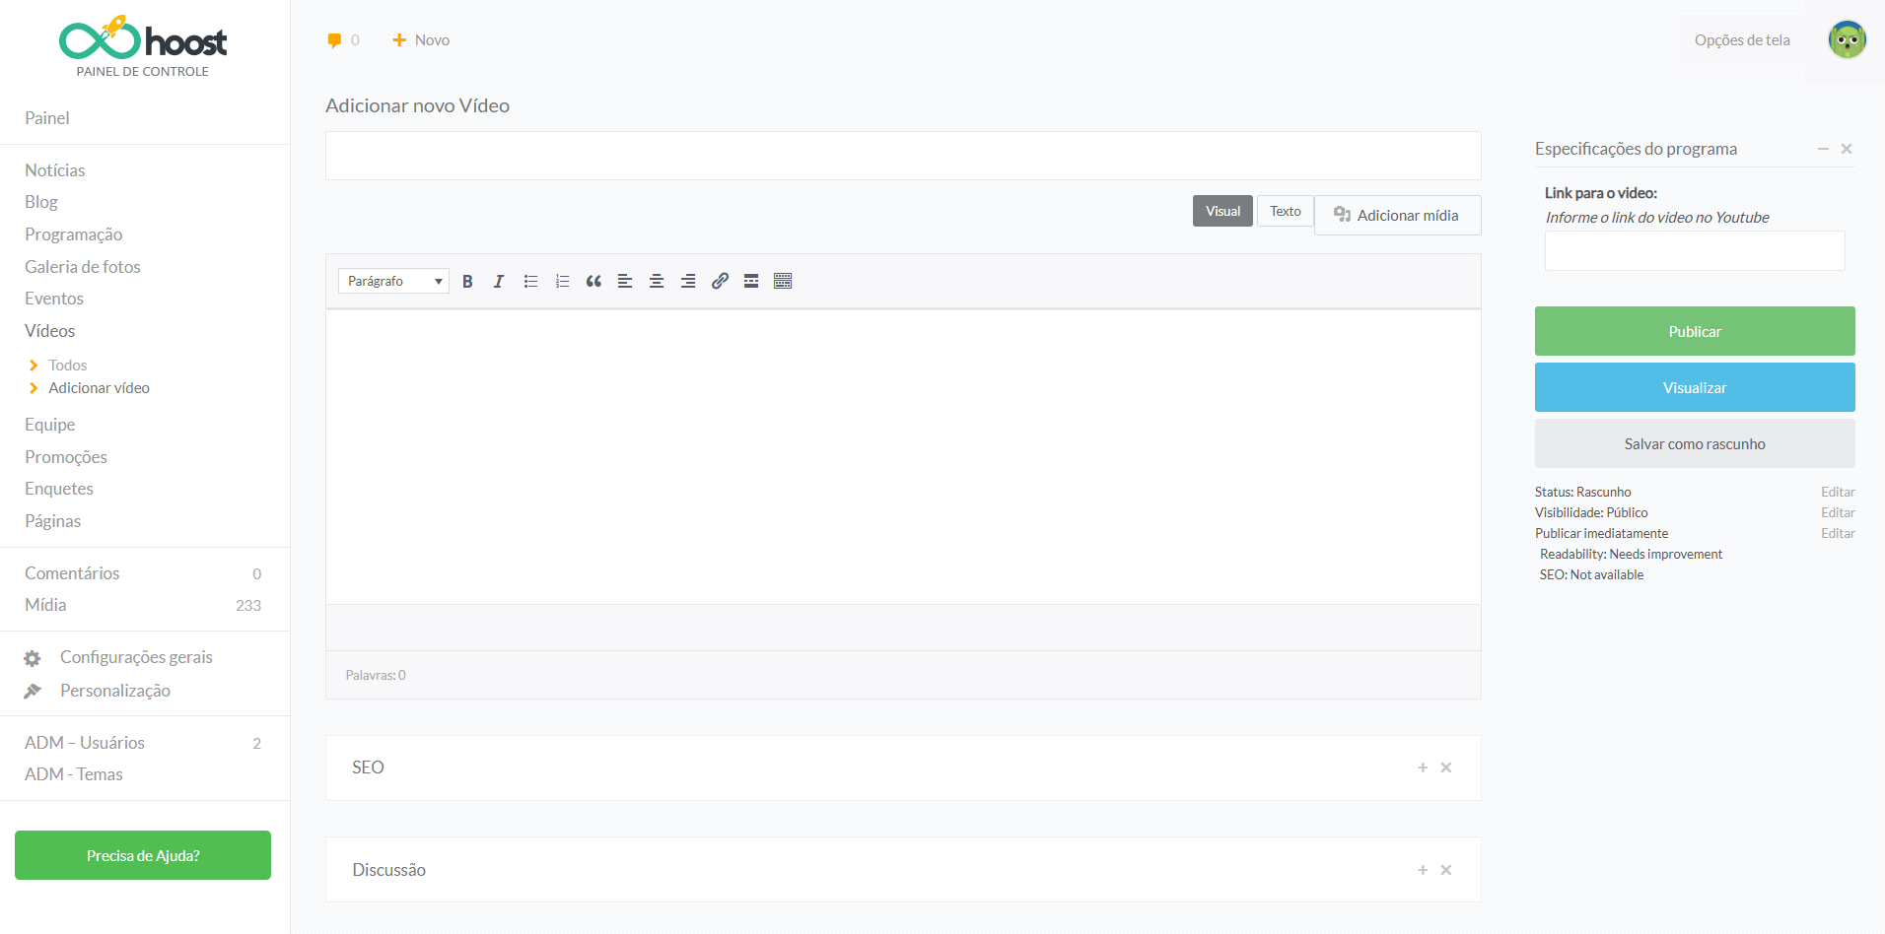Apply italic formatting in the editor

click(x=499, y=282)
